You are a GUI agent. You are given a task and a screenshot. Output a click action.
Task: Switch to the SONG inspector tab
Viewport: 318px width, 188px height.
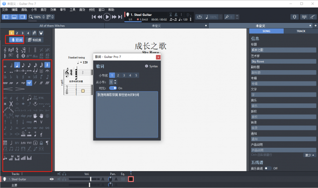[x=266, y=31]
